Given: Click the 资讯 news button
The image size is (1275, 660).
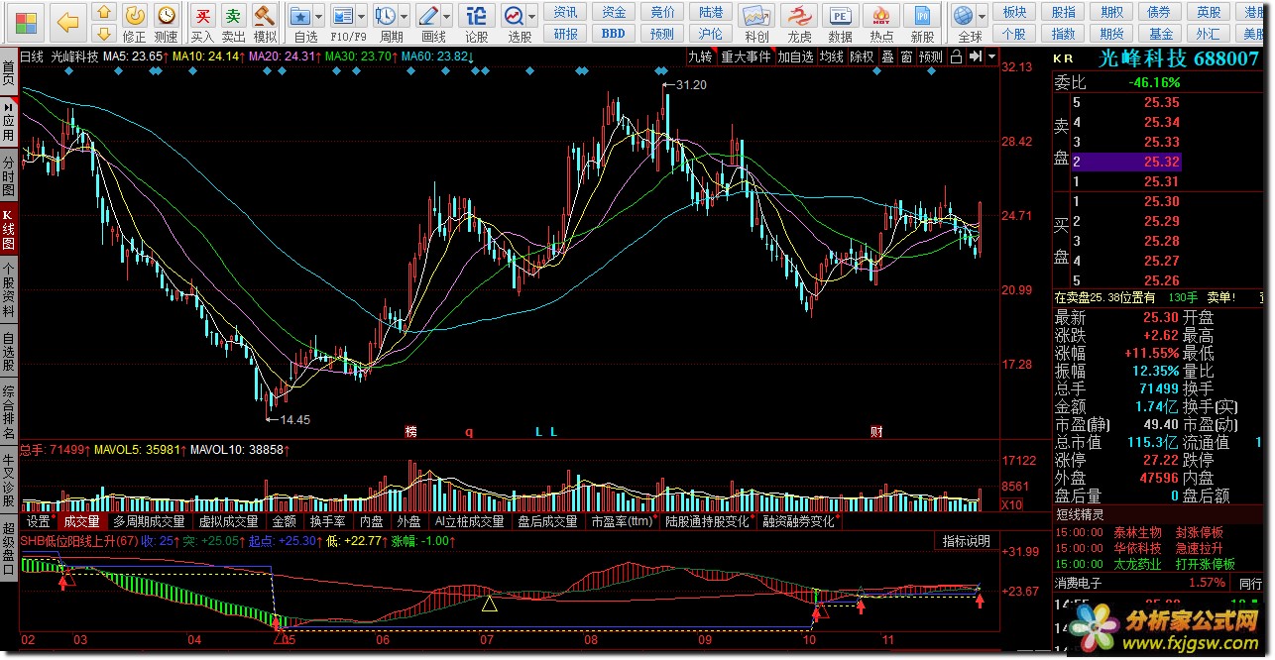Looking at the screenshot, I should coord(566,12).
